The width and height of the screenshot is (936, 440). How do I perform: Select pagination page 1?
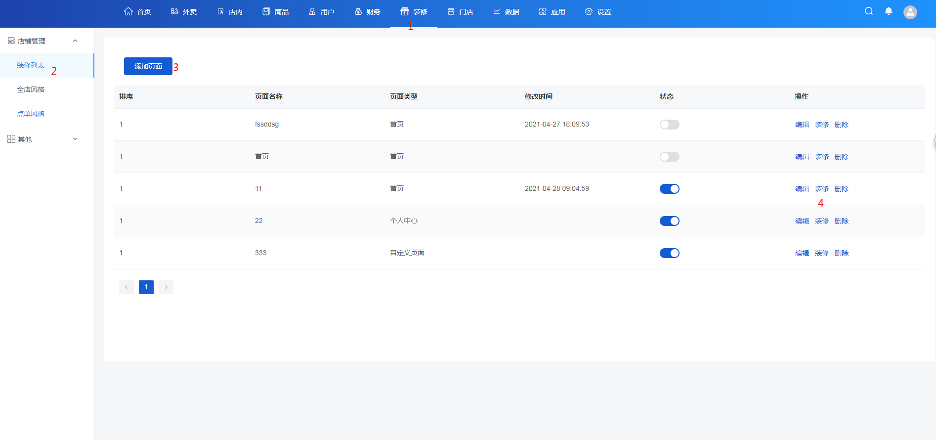(146, 287)
